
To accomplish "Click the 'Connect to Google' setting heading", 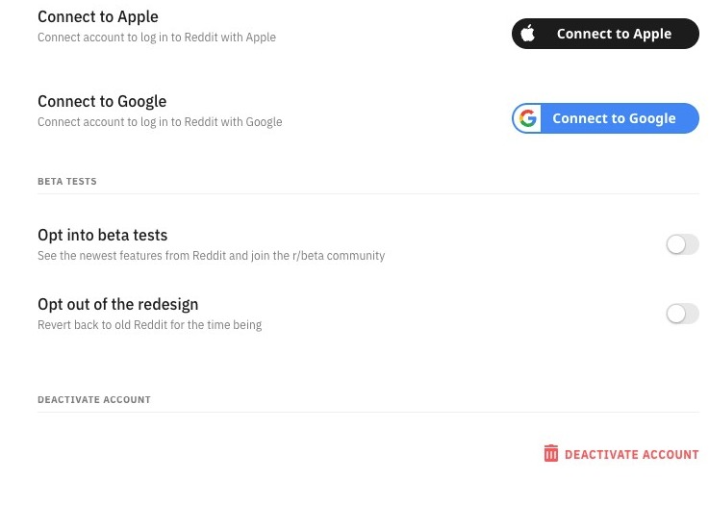I will point(102,101).
